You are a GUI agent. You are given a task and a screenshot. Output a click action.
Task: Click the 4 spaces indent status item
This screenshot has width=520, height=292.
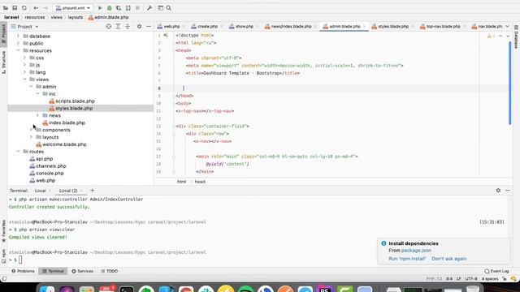coord(490,279)
